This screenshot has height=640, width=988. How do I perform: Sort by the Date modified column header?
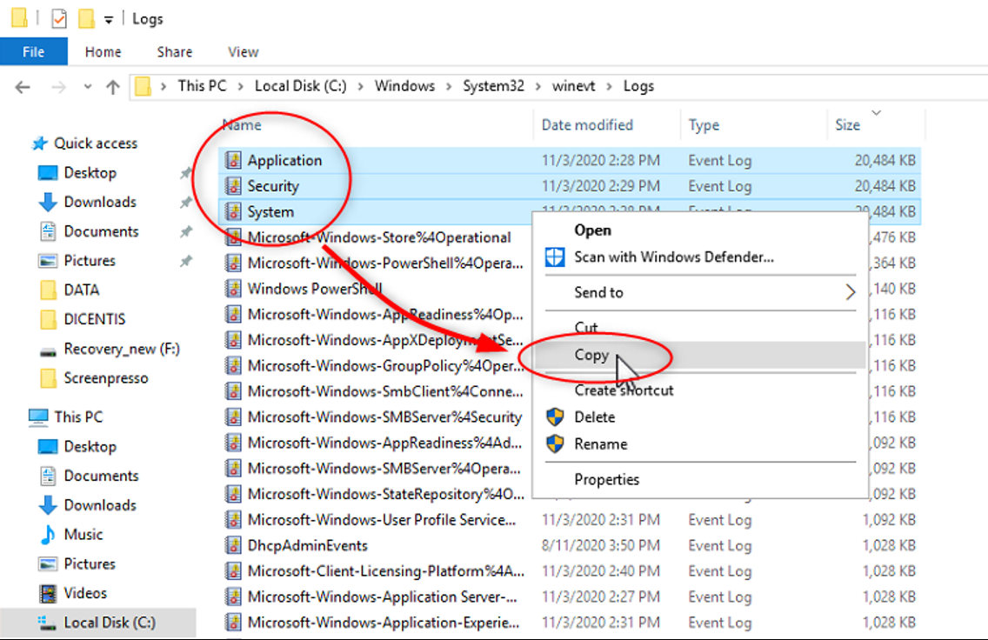pyautogui.click(x=587, y=125)
